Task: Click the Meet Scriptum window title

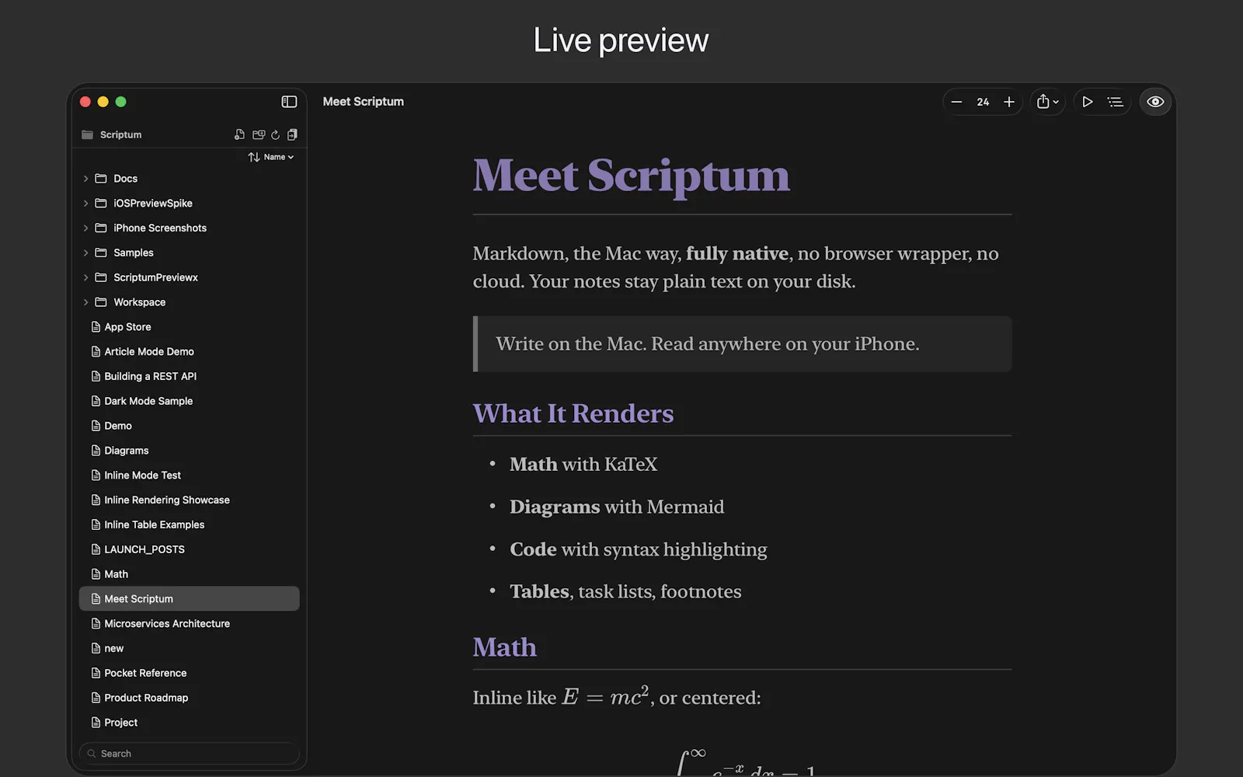Action: 363,102
